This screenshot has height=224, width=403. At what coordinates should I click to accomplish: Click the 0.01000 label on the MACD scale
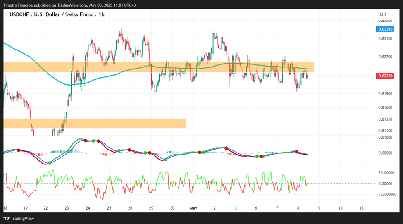click(385, 138)
